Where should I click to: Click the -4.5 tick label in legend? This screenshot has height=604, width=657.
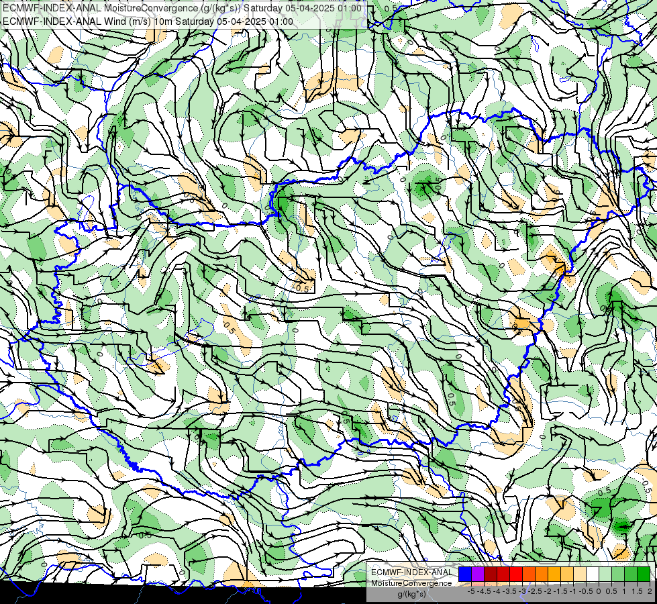point(484,591)
